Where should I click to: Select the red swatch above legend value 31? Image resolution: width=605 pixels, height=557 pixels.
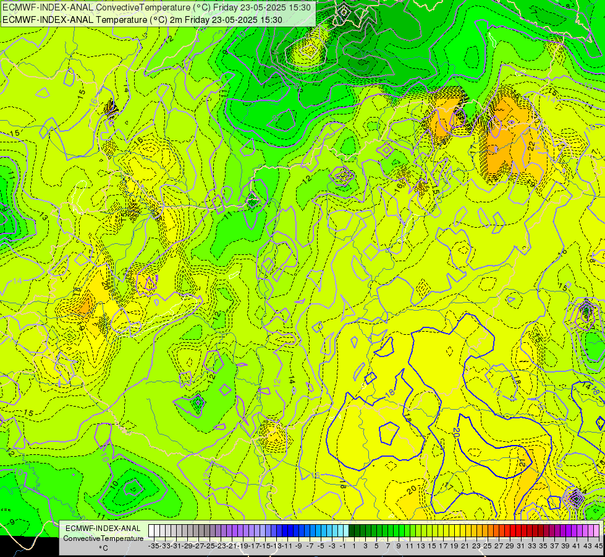click(x=519, y=530)
